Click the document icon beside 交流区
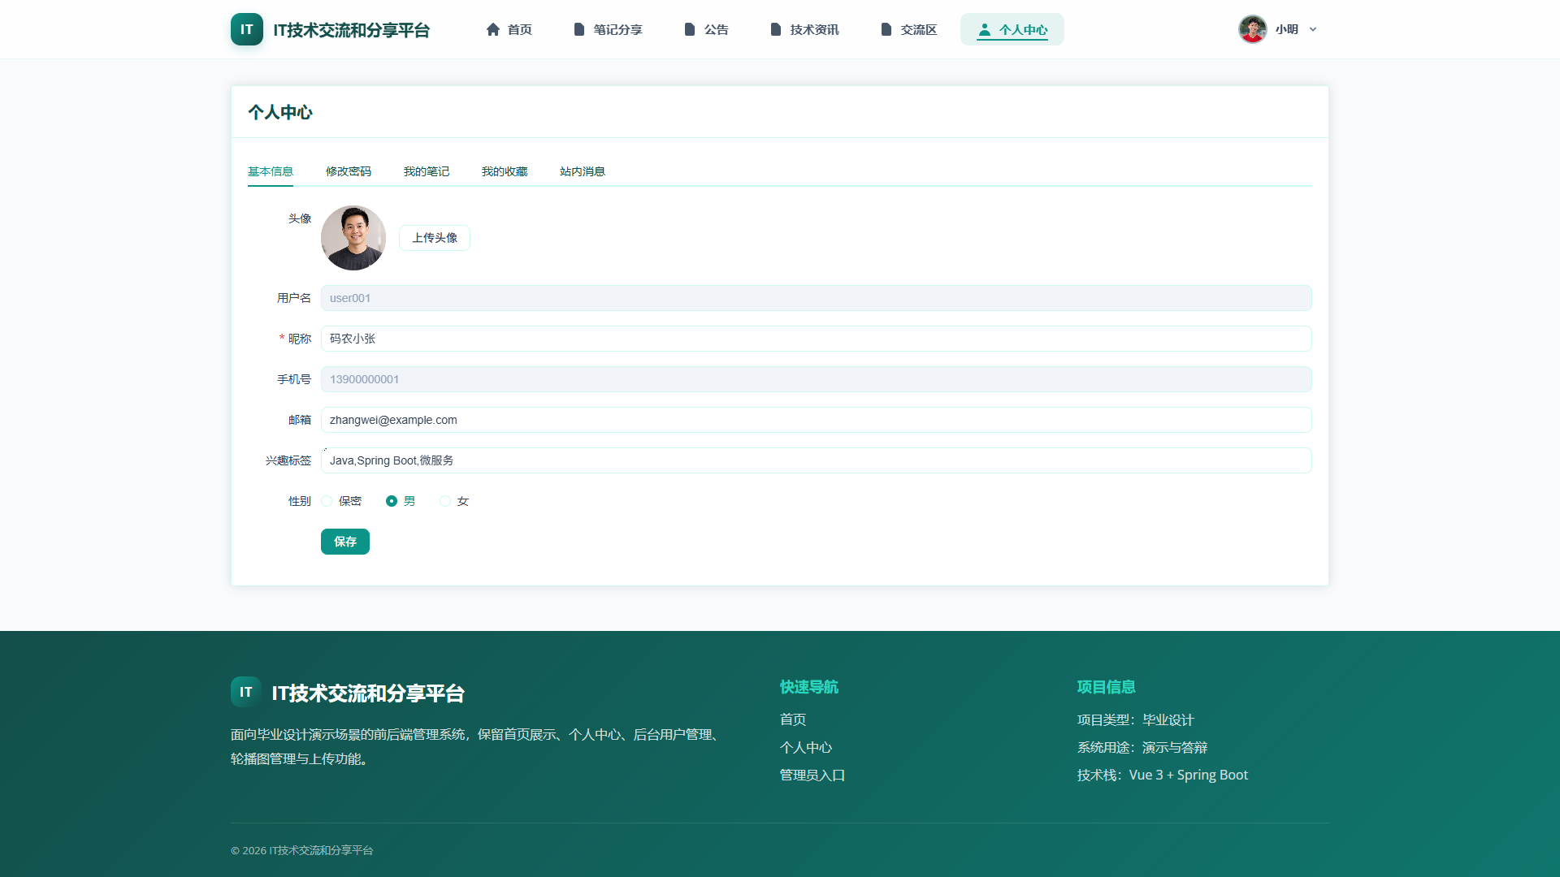Screen dimensions: 1560x877 tap(886, 29)
